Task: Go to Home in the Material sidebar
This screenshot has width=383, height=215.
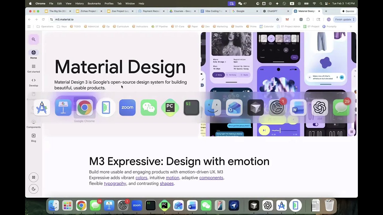Action: 34,54
